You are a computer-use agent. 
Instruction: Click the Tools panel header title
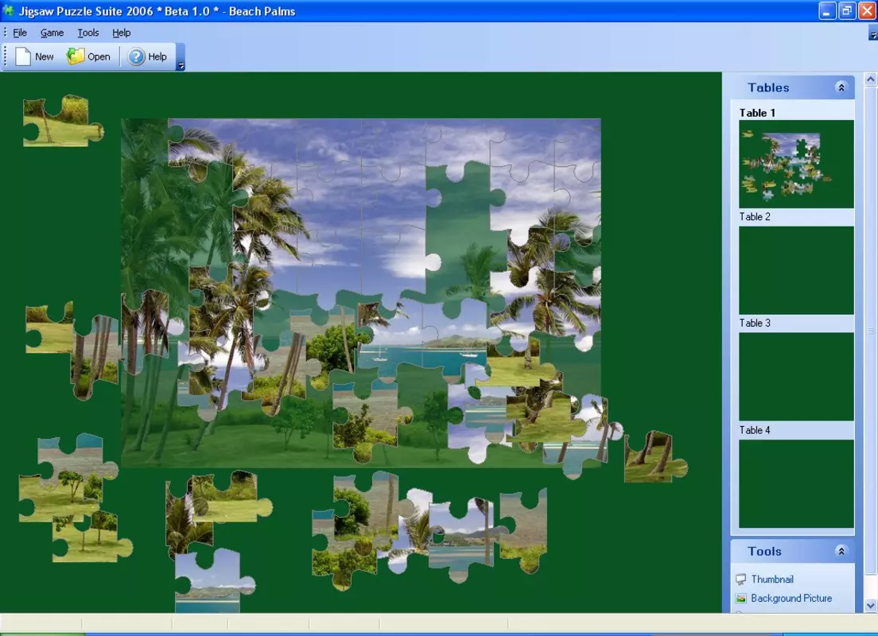click(x=764, y=551)
